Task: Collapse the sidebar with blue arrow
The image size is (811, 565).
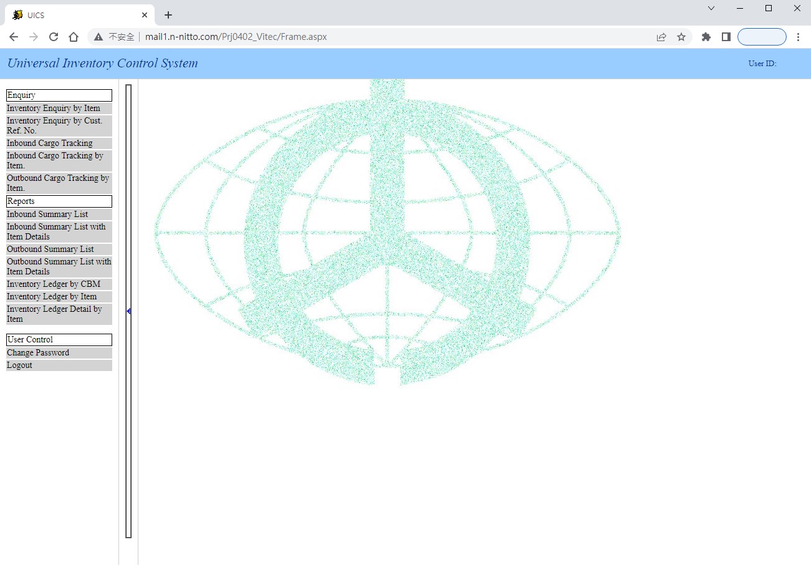Action: click(129, 311)
